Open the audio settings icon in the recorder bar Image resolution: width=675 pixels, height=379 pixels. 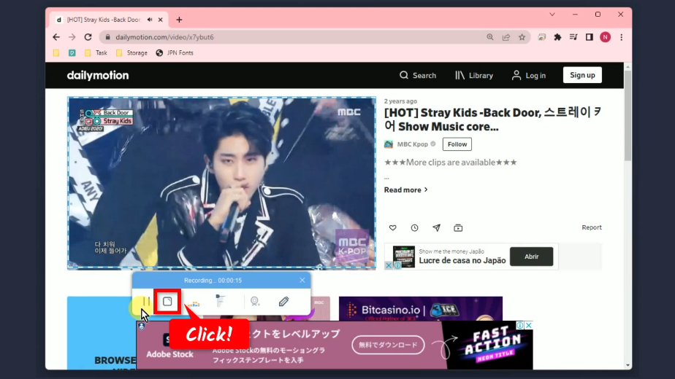pos(194,303)
